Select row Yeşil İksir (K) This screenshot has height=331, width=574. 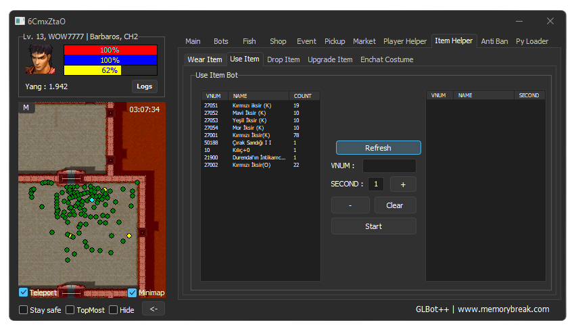coord(260,120)
